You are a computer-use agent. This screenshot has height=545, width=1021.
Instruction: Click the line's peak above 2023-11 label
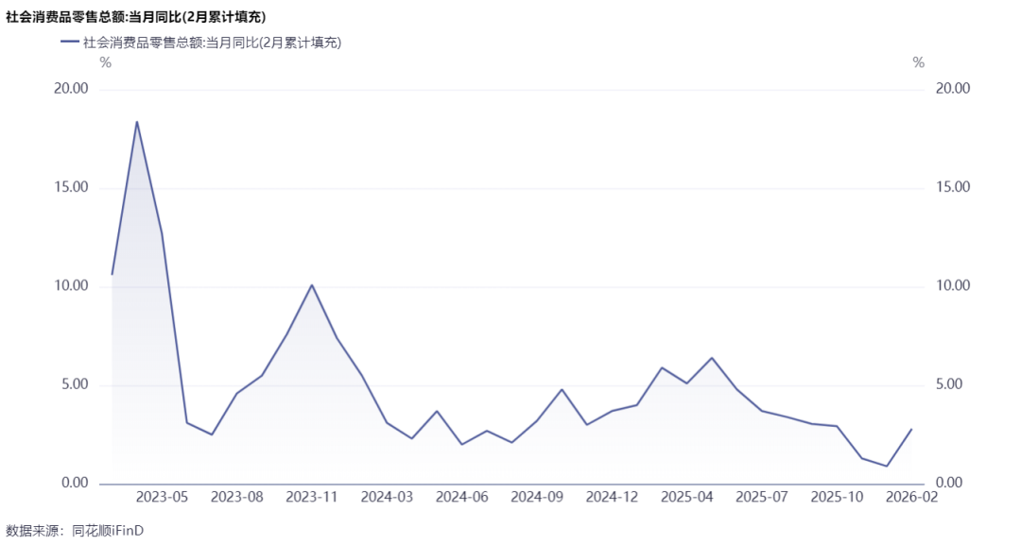click(312, 285)
